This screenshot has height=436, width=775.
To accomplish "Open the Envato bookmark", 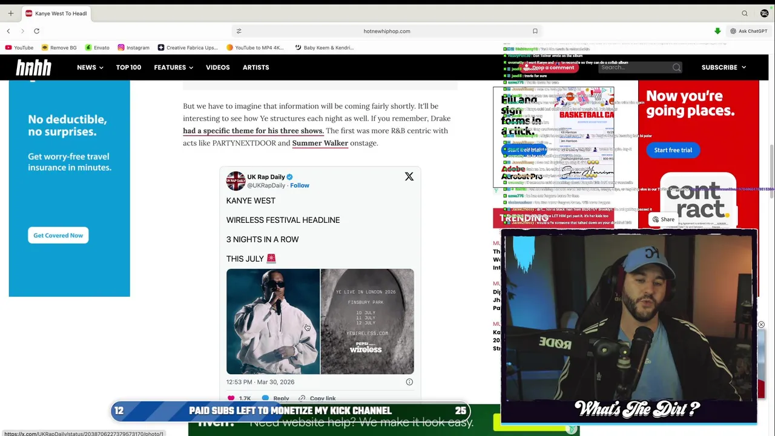I will tap(97, 47).
